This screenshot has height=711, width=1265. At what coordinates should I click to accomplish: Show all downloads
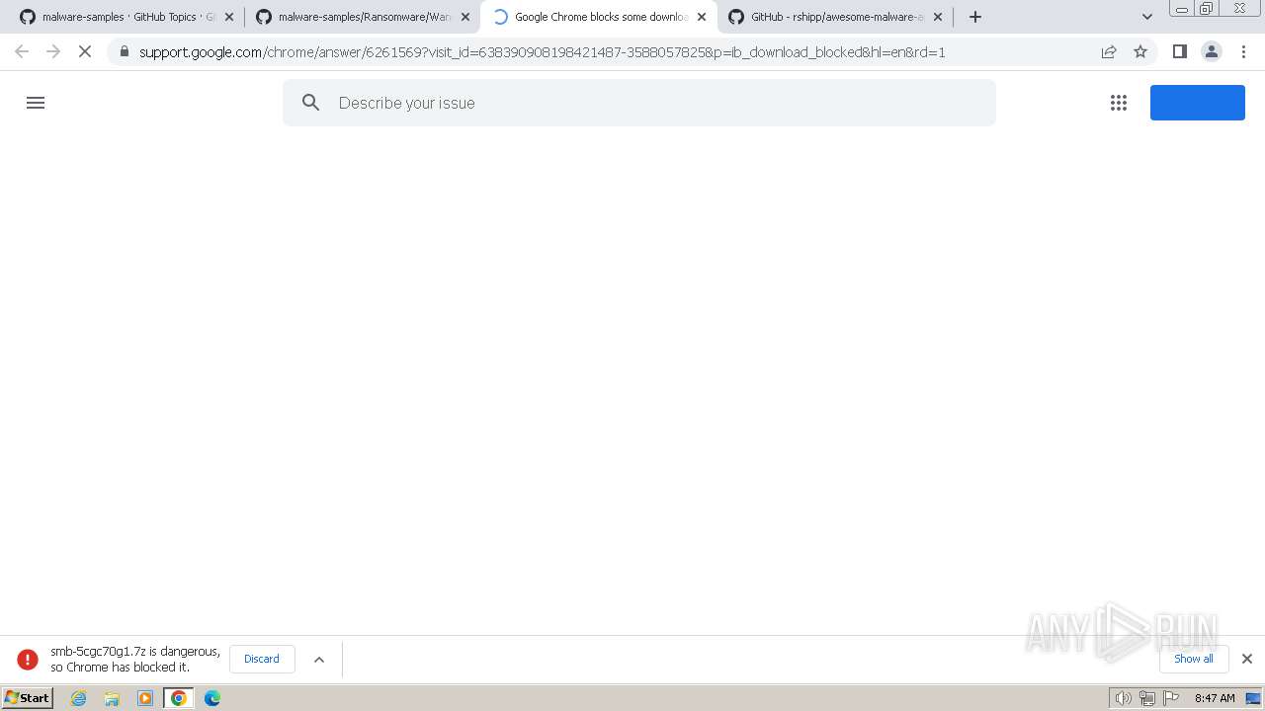(x=1194, y=659)
